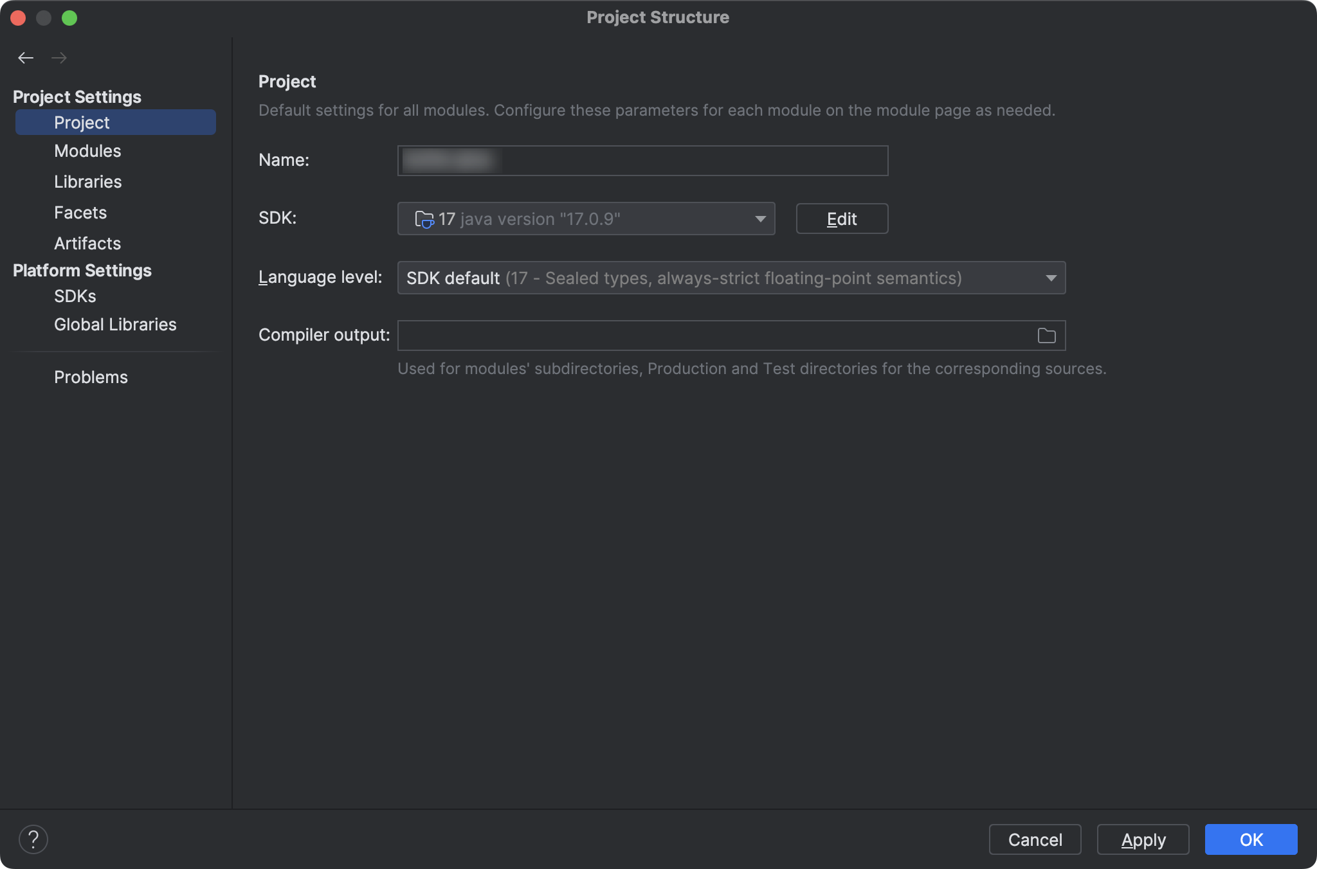Select Artifacts in the sidebar
Viewport: 1317px width, 869px height.
click(x=87, y=244)
